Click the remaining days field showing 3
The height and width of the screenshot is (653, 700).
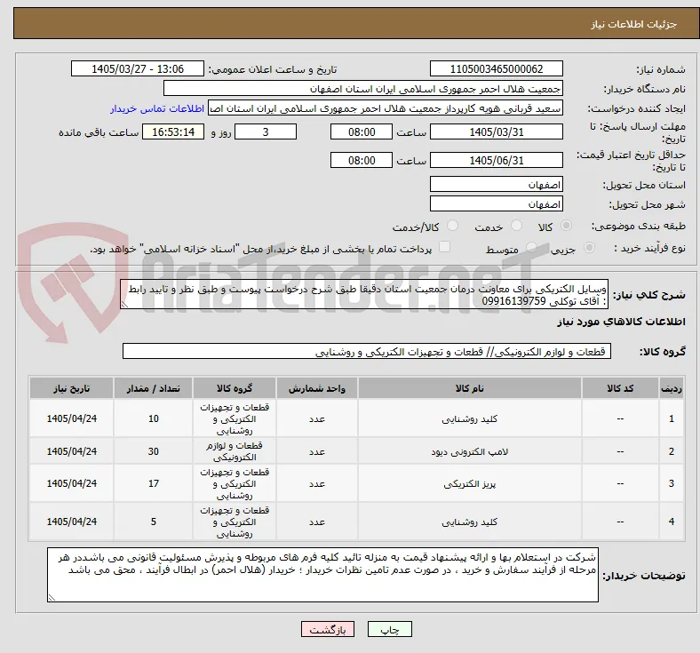[x=266, y=131]
